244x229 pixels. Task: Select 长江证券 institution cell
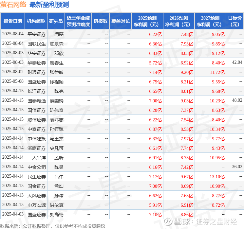pyautogui.click(x=37, y=91)
